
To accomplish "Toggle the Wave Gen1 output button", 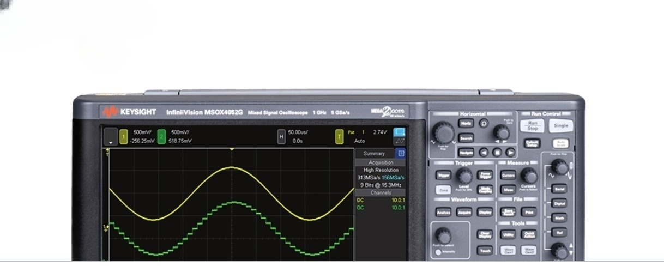I will (x=508, y=250).
